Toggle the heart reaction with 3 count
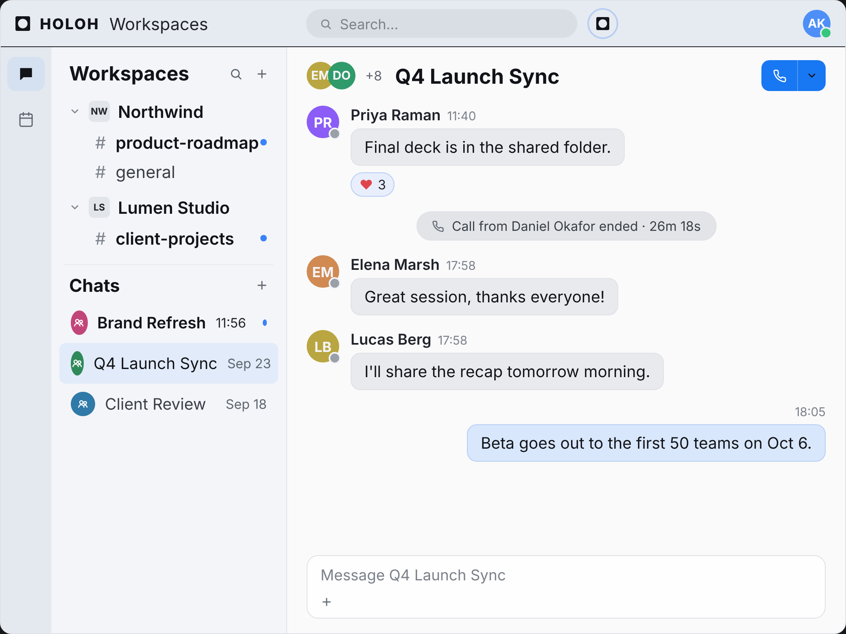 [x=373, y=185]
